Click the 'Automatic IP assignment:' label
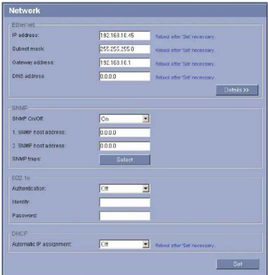Image resolution: width=268 pixels, height=275 pixels. pyautogui.click(x=42, y=244)
